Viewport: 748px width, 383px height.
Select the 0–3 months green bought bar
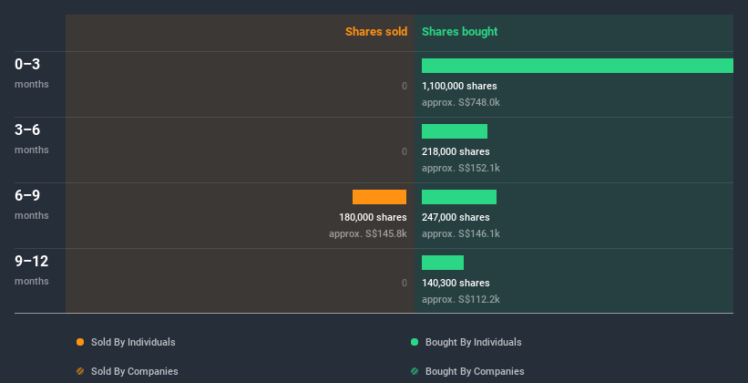[578, 66]
